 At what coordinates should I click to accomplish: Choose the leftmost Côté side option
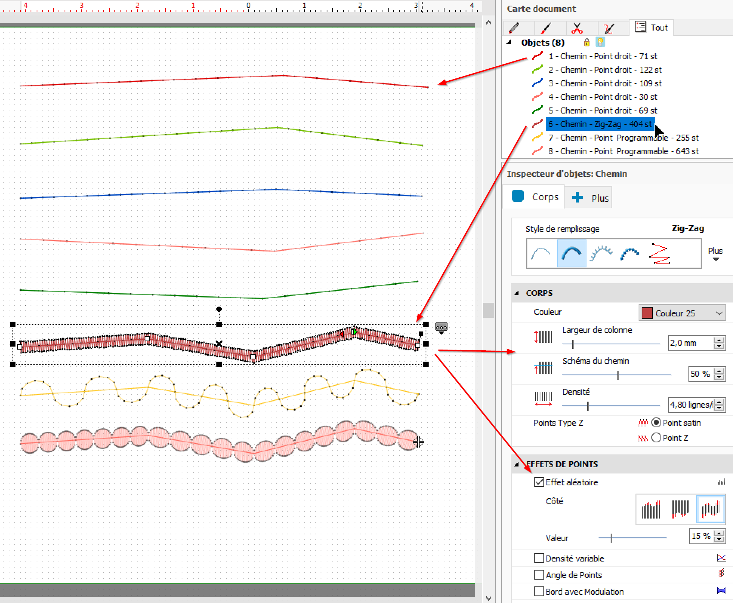[651, 509]
